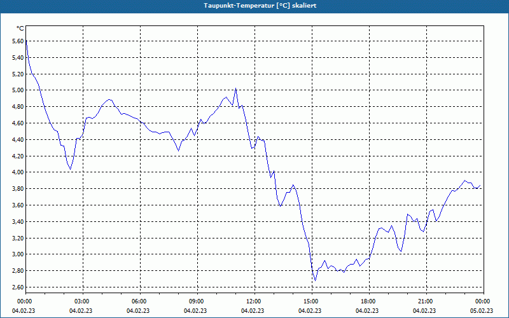Image resolution: width=509 pixels, height=318 pixels.
Task: Click the 12:00 time label
Action: click(253, 301)
